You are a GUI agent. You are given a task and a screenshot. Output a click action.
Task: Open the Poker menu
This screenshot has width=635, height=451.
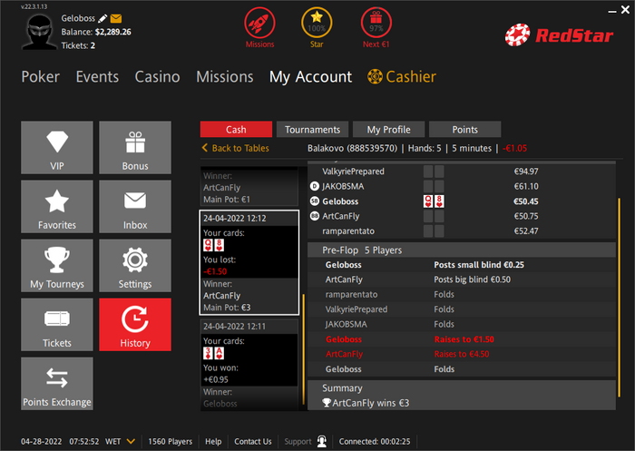(x=41, y=76)
